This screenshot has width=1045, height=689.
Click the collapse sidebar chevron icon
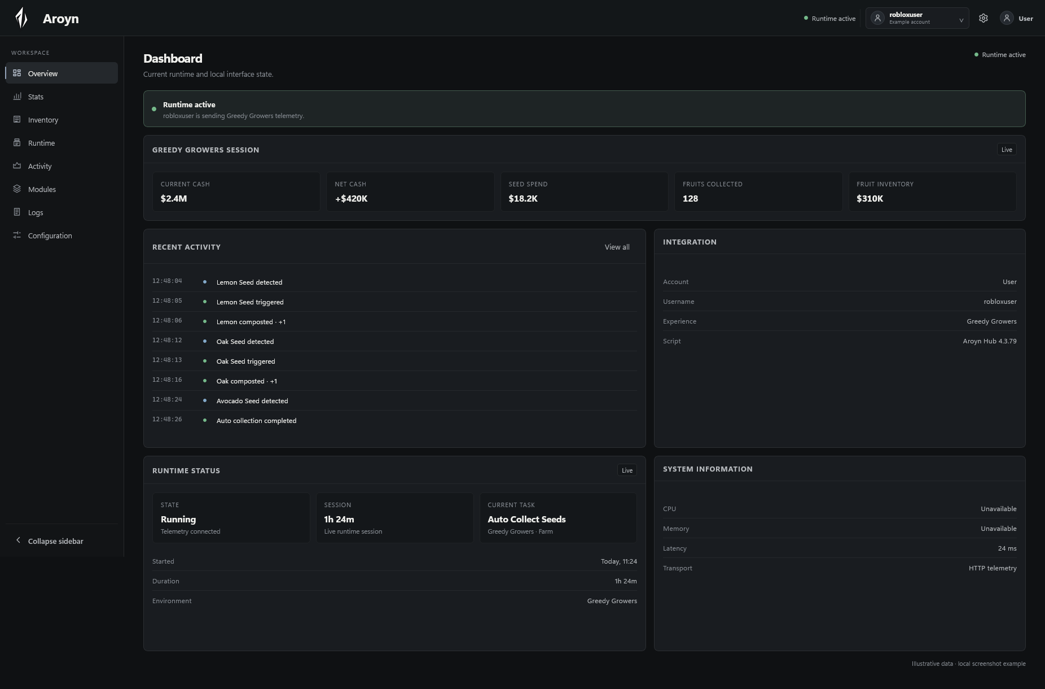[x=18, y=540]
